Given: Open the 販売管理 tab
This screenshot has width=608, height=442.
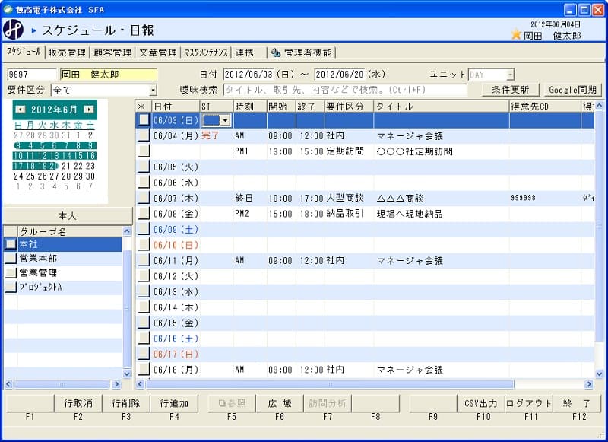Looking at the screenshot, I should click(67, 52).
